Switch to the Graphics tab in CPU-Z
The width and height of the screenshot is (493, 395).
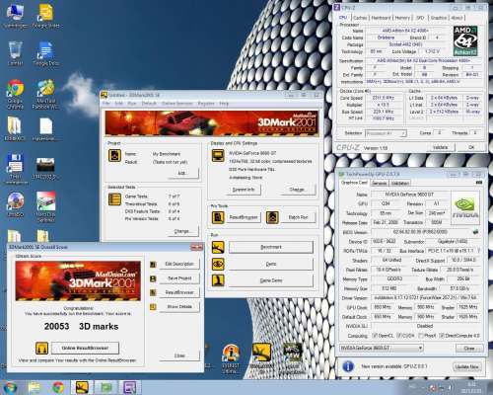pyautogui.click(x=439, y=18)
